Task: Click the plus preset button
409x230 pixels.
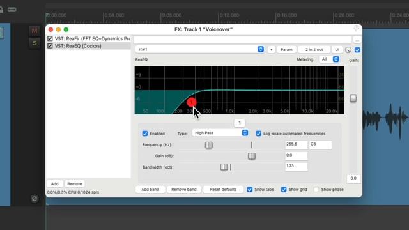Action: (x=271, y=50)
